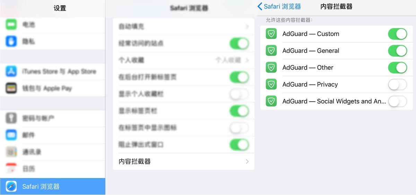This screenshot has height=195, width=416.
Task: Toggle the 阻止弹出式窗口 switch
Action: pos(239,145)
